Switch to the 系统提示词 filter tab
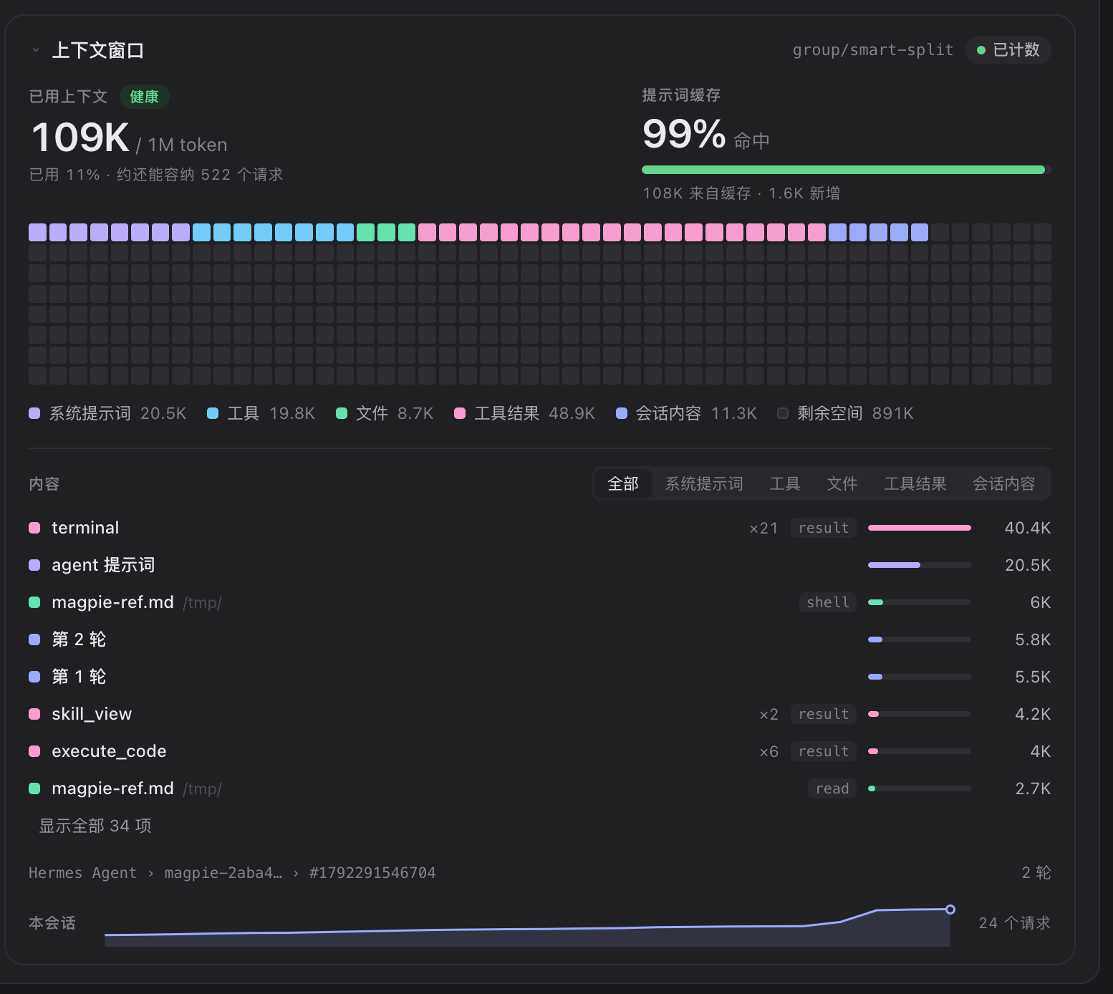1113x994 pixels. (704, 484)
